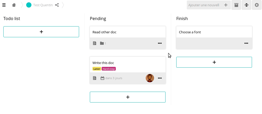Select the yellow Later label
The height and width of the screenshot is (114, 262).
[97, 69]
